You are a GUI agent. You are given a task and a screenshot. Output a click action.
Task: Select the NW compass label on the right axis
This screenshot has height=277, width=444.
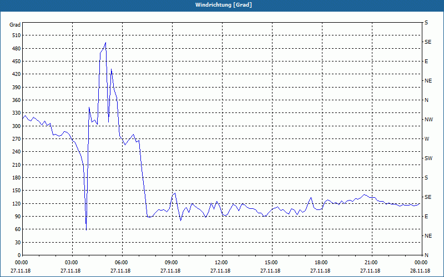coord(428,120)
